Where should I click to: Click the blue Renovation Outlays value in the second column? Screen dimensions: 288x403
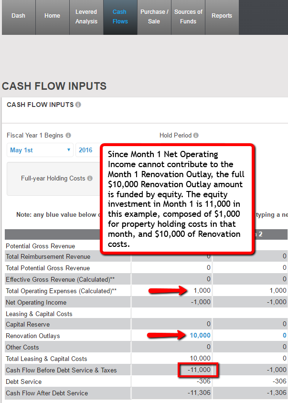click(x=284, y=336)
